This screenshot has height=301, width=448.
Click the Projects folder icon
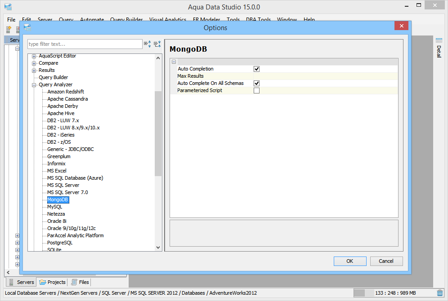[43, 282]
